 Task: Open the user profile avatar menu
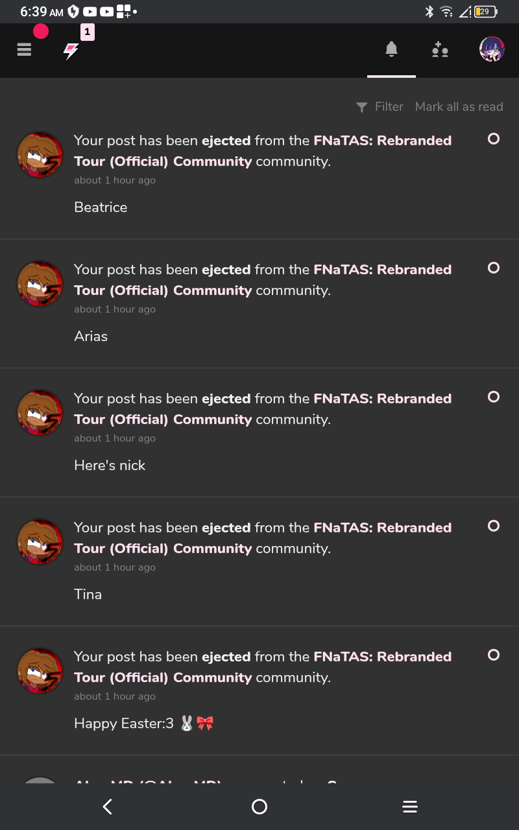coord(492,49)
